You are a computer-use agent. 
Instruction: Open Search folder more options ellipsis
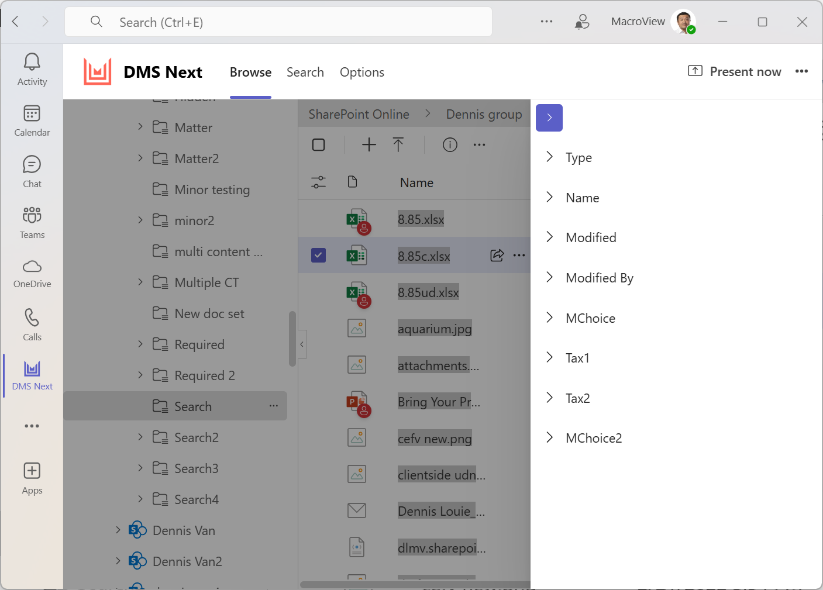[274, 406]
